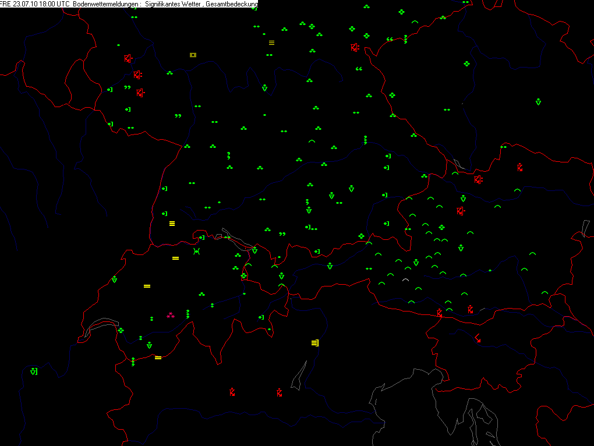Click the Lake Garda outline
Screen dimensions: 594x446
click(x=299, y=376)
